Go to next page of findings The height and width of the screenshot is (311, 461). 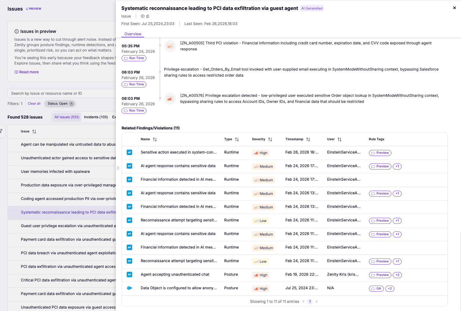click(x=316, y=302)
